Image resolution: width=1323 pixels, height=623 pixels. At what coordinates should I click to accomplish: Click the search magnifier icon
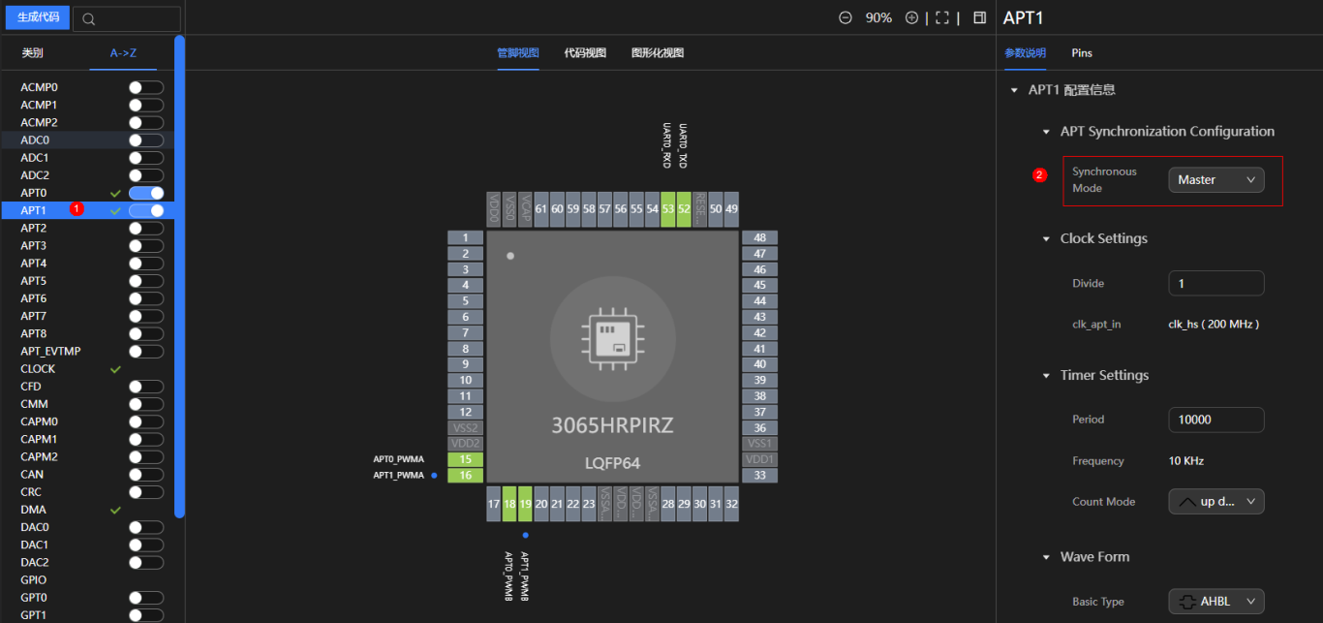tap(89, 18)
